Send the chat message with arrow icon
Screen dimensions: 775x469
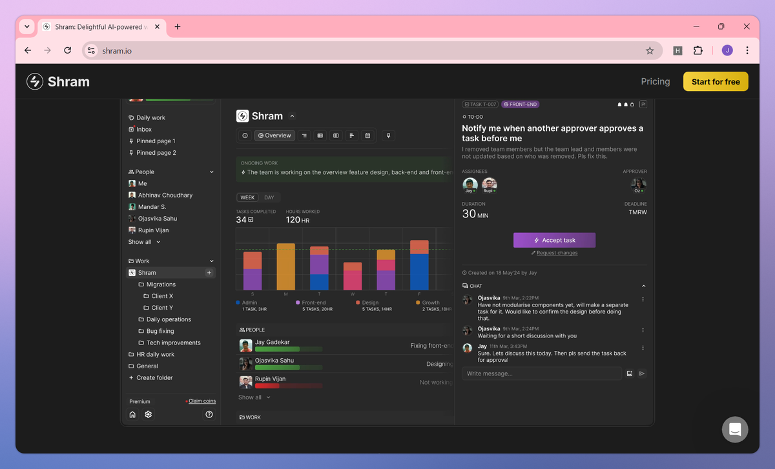(642, 374)
